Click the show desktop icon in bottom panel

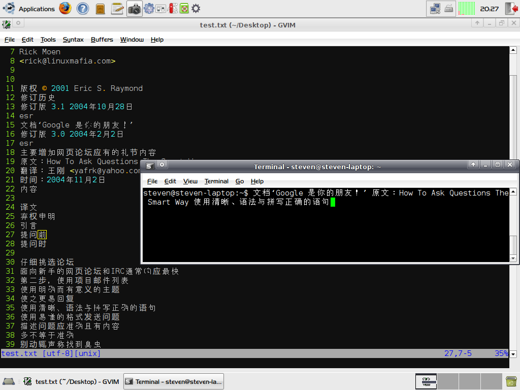(x=9, y=381)
